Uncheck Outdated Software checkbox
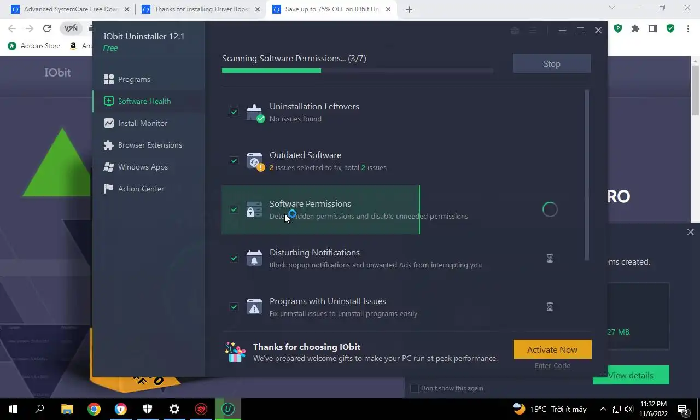The image size is (700, 420). click(234, 161)
